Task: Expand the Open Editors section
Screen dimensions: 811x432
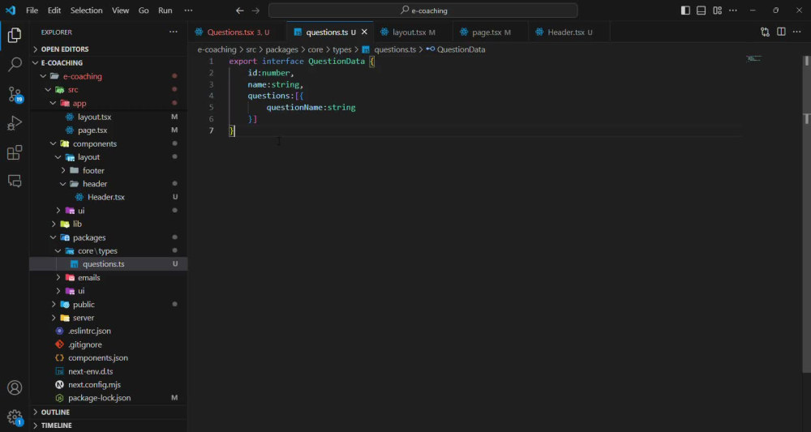Action: [x=109, y=49]
